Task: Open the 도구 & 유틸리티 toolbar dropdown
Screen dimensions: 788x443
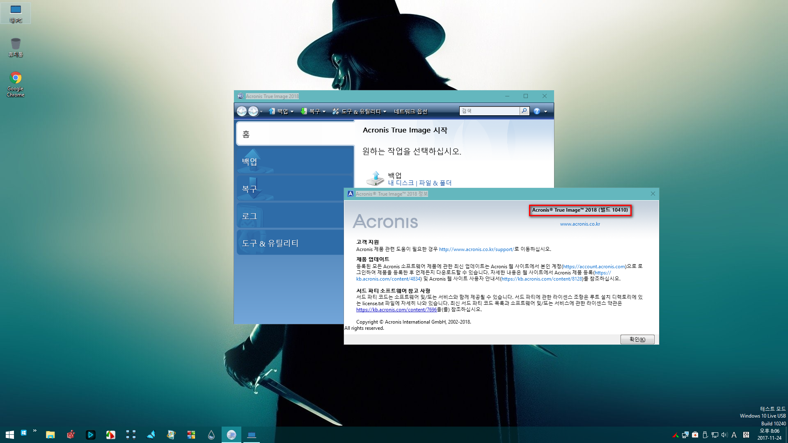Action: (x=360, y=111)
